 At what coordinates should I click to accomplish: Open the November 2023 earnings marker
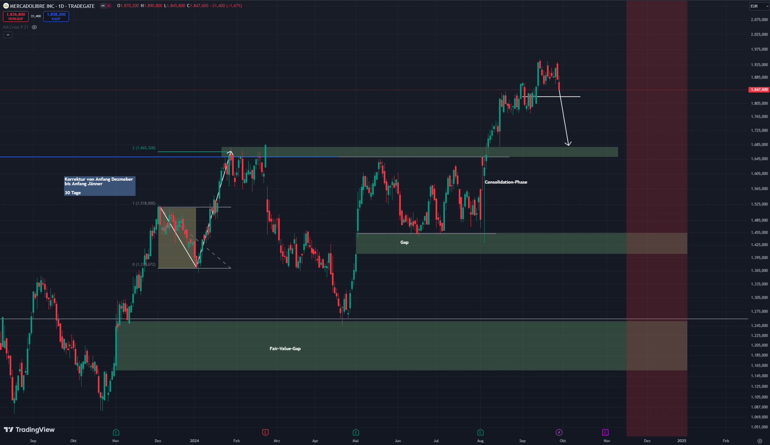pyautogui.click(x=116, y=432)
